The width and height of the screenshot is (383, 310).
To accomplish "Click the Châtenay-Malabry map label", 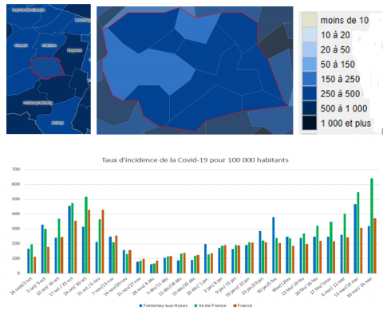I will coord(38,103).
